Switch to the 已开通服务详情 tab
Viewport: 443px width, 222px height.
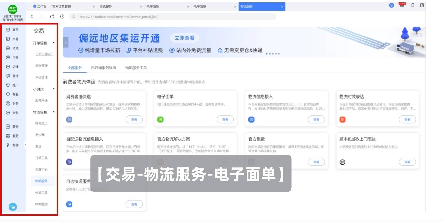coord(103,68)
